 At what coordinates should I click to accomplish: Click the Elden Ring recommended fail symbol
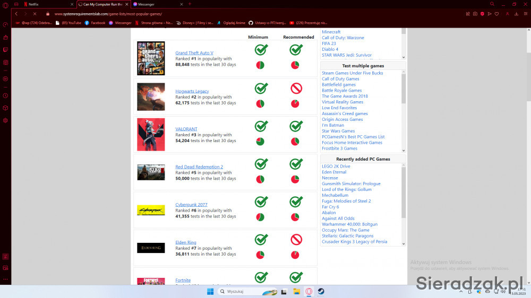pos(296,240)
